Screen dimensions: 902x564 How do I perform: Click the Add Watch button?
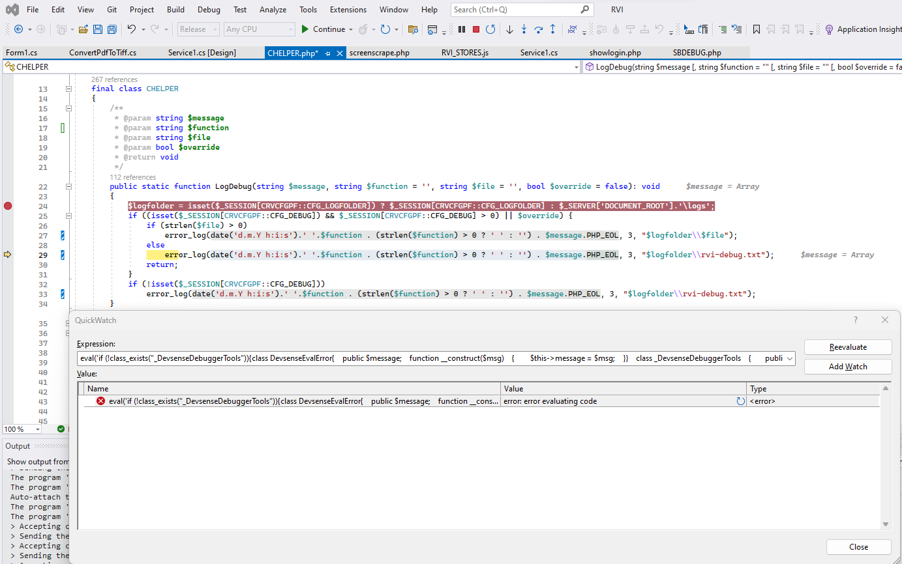[847, 367]
